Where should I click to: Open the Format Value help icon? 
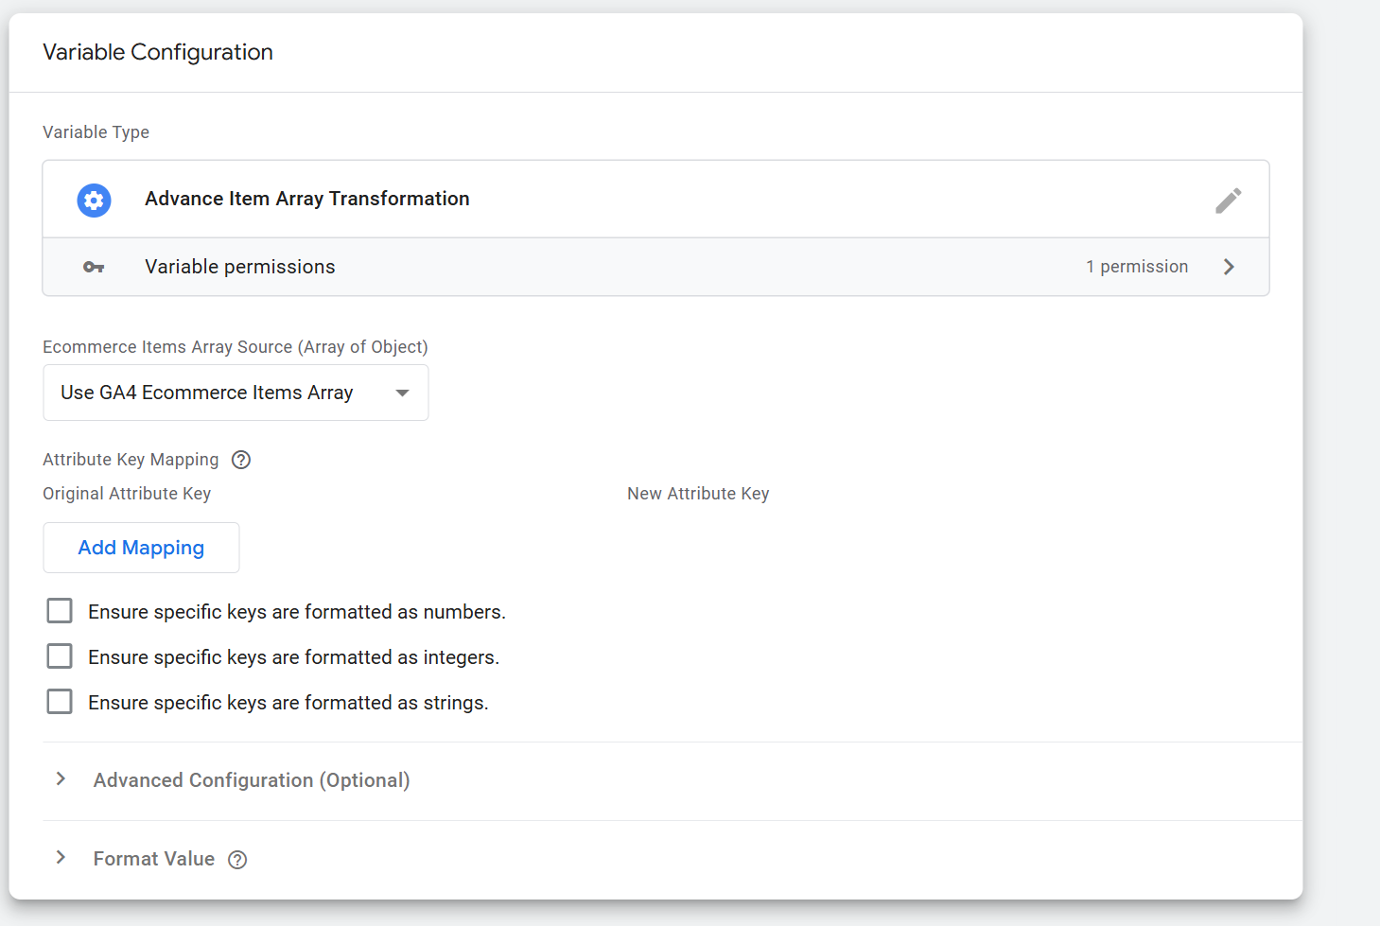pyautogui.click(x=237, y=859)
